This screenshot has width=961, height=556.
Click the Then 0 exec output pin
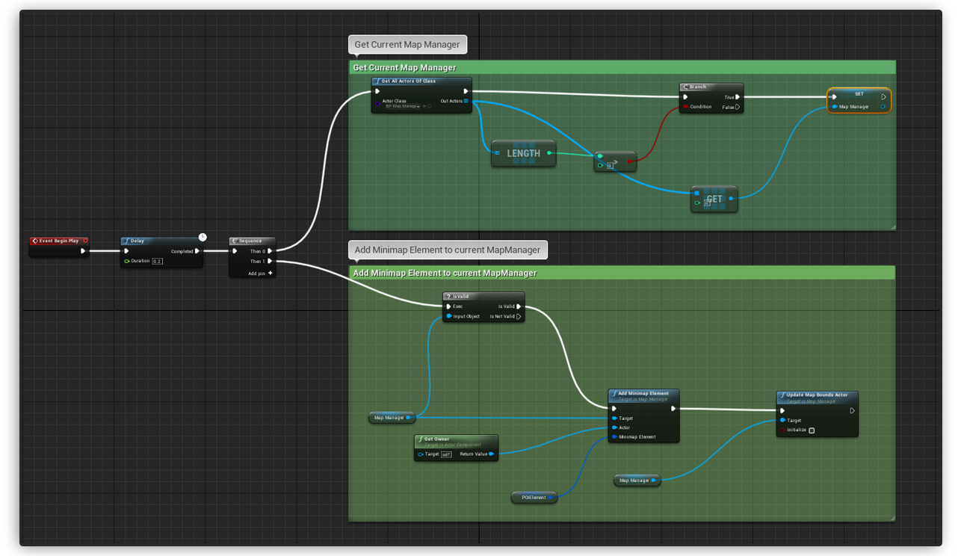point(270,251)
